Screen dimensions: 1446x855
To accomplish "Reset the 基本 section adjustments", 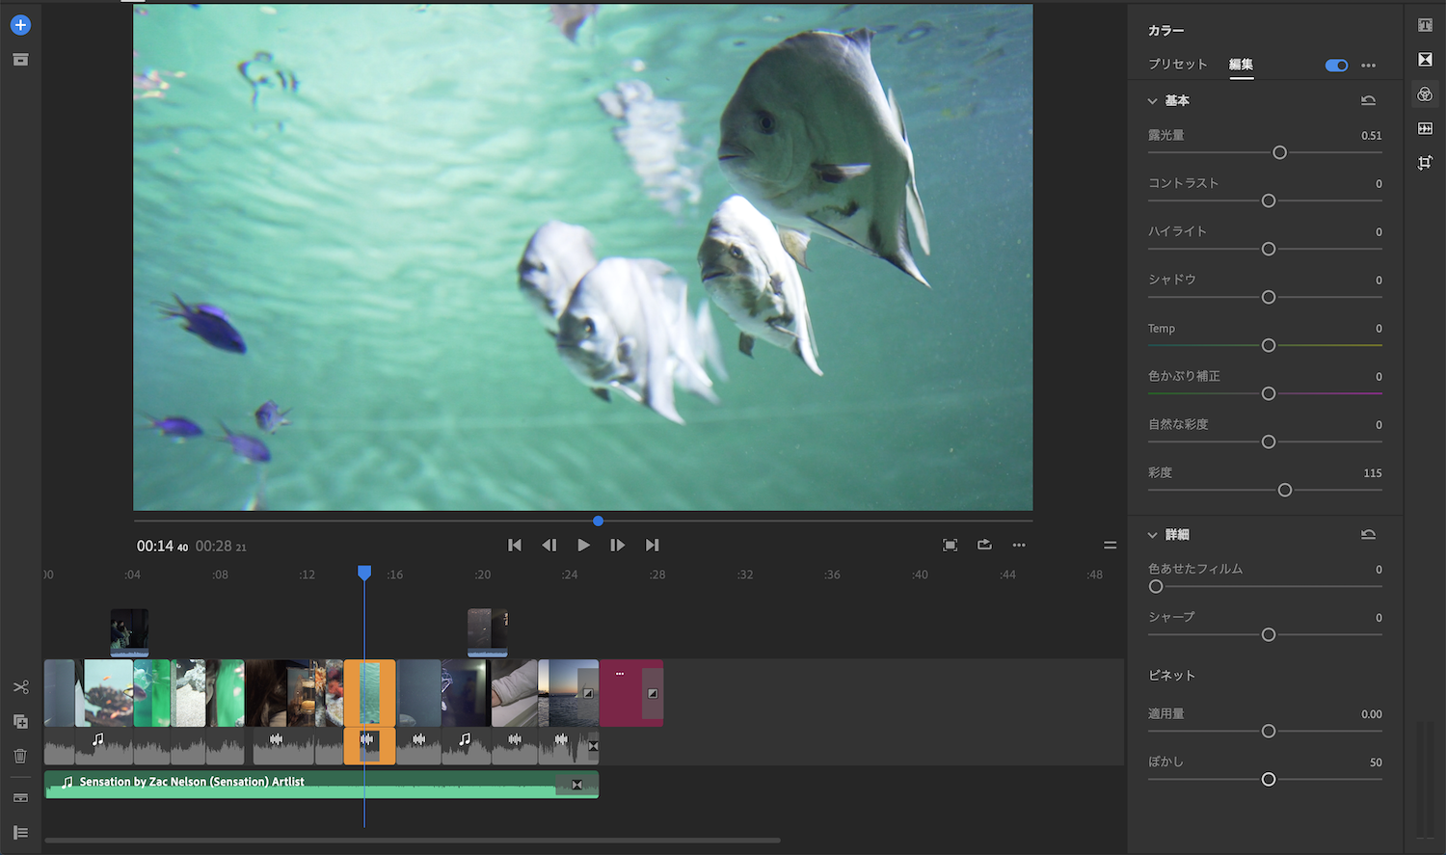I will pos(1368,100).
